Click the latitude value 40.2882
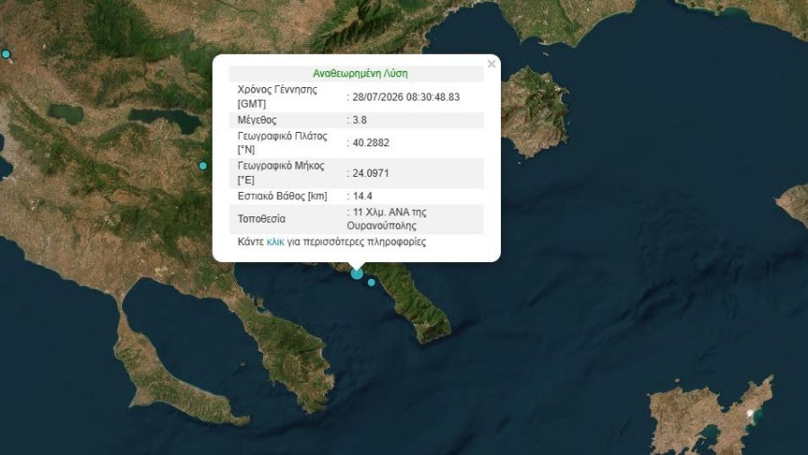808x455 pixels. click(371, 143)
